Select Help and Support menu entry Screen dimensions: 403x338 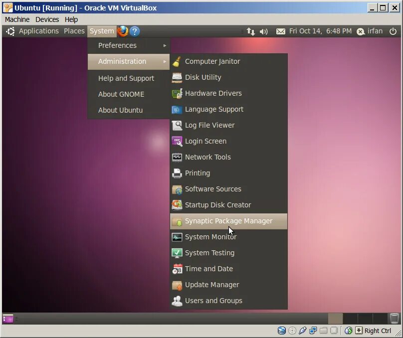click(x=129, y=78)
